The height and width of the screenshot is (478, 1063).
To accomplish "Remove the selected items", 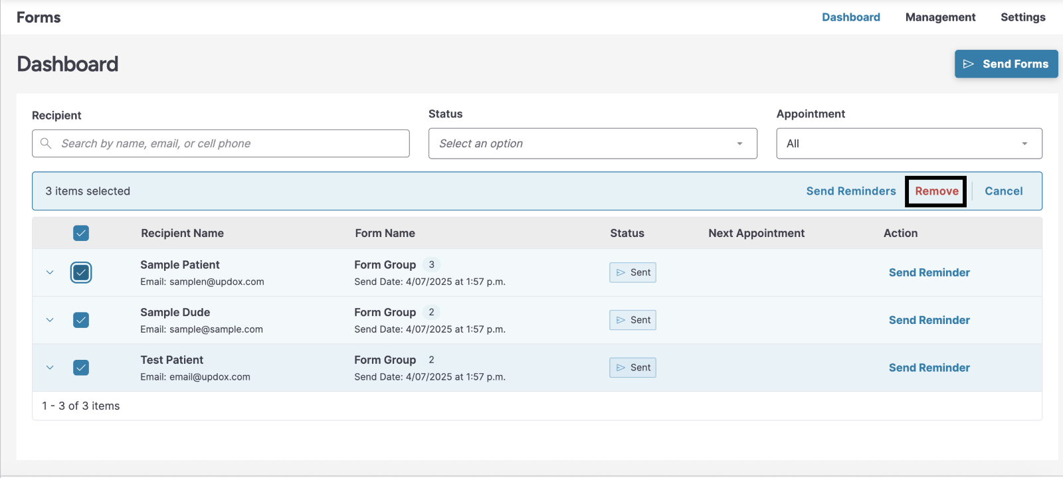I will click(x=936, y=191).
